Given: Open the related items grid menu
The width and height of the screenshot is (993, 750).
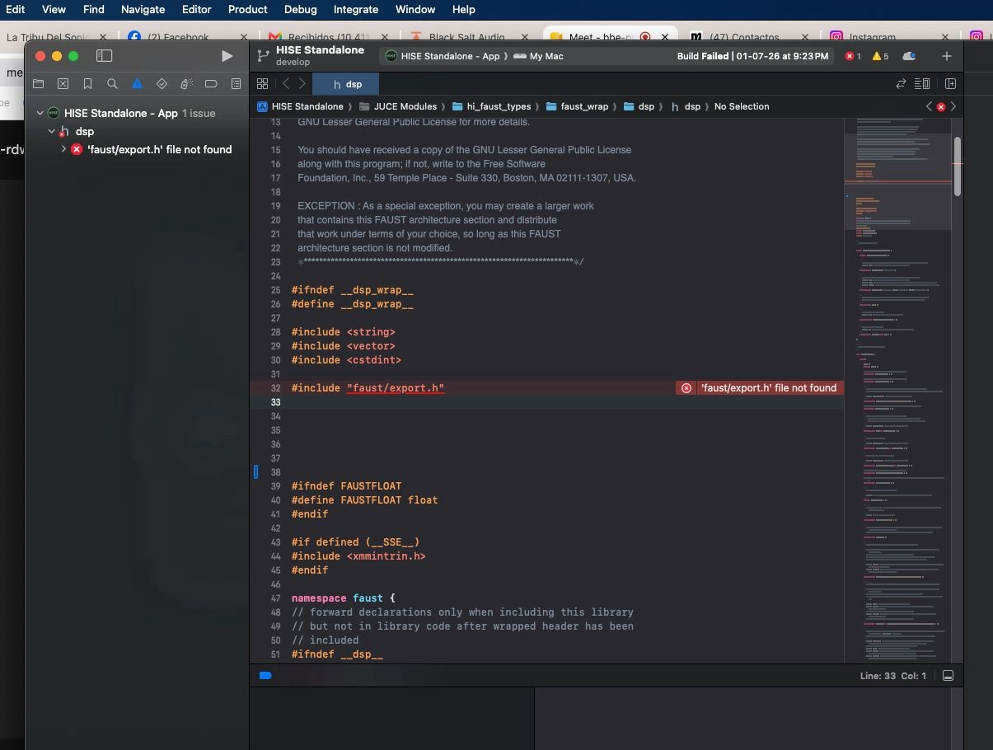Looking at the screenshot, I should click(x=262, y=84).
